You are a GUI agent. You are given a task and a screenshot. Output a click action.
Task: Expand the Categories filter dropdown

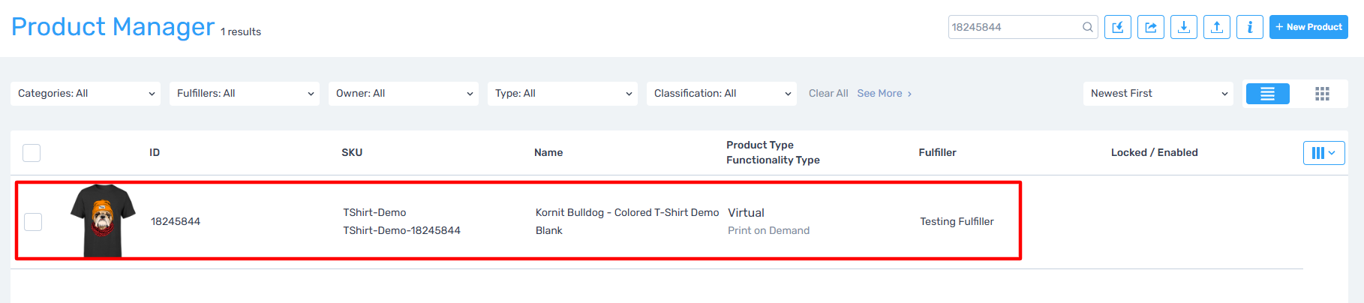[86, 94]
